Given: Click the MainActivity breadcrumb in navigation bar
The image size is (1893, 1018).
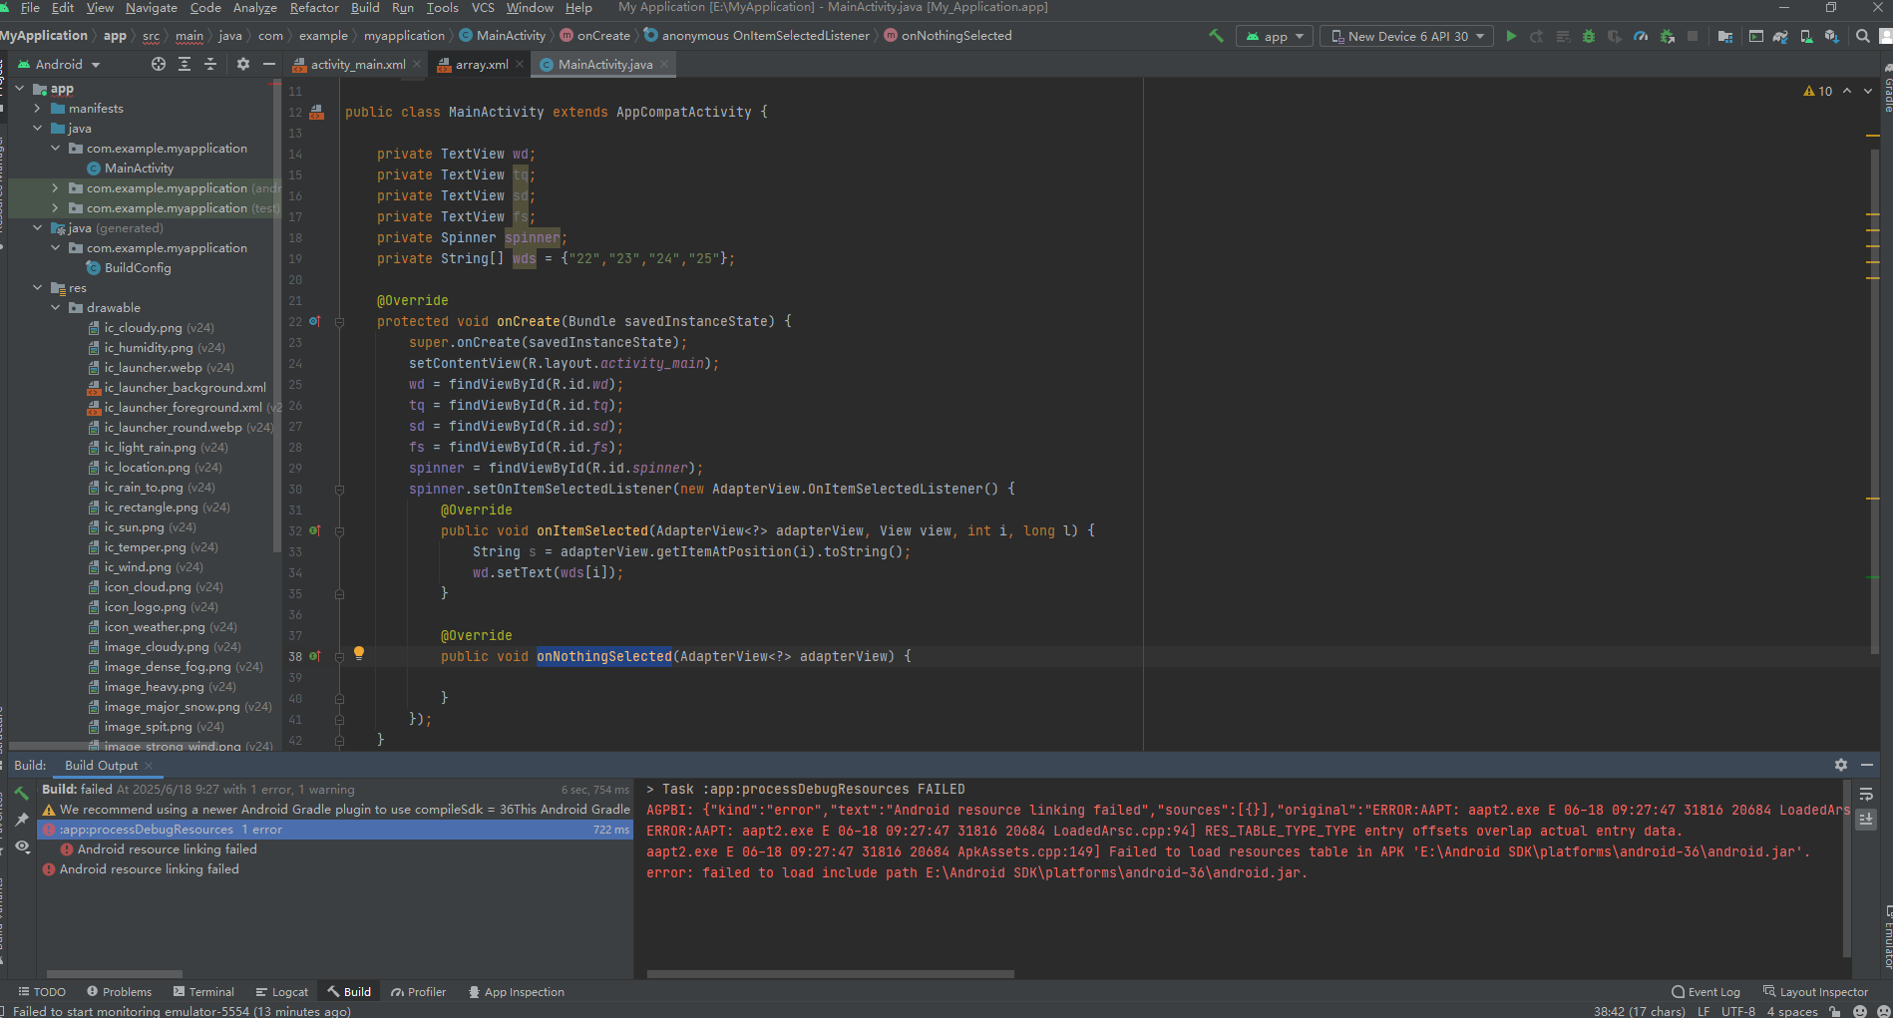Looking at the screenshot, I should 503,36.
